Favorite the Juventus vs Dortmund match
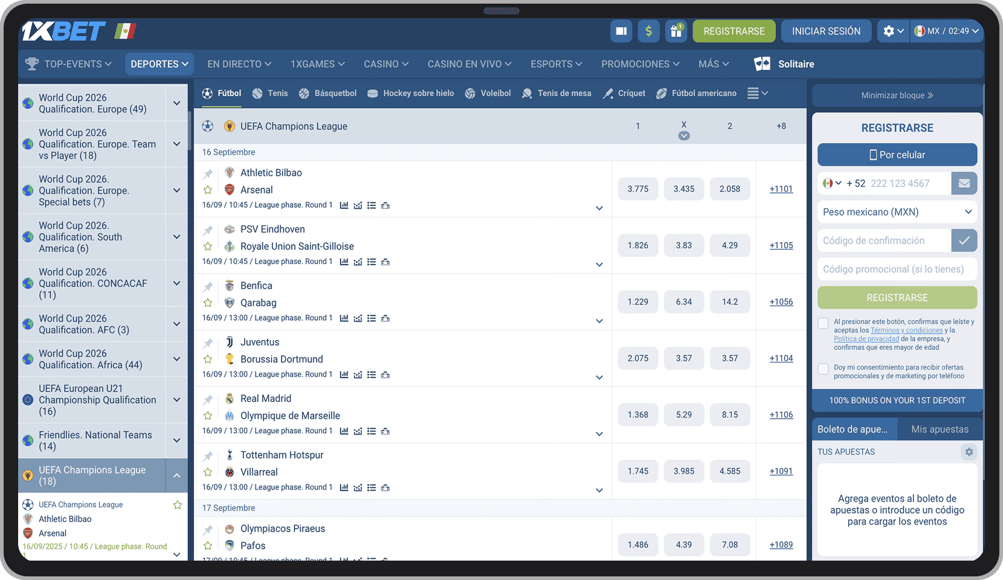Viewport: 1003px width, 580px height. tap(208, 359)
